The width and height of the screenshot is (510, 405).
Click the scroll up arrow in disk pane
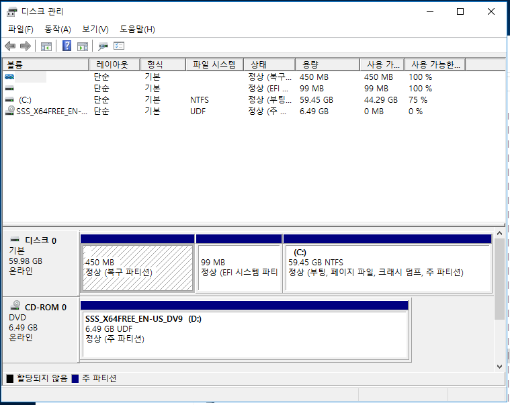[x=500, y=233]
